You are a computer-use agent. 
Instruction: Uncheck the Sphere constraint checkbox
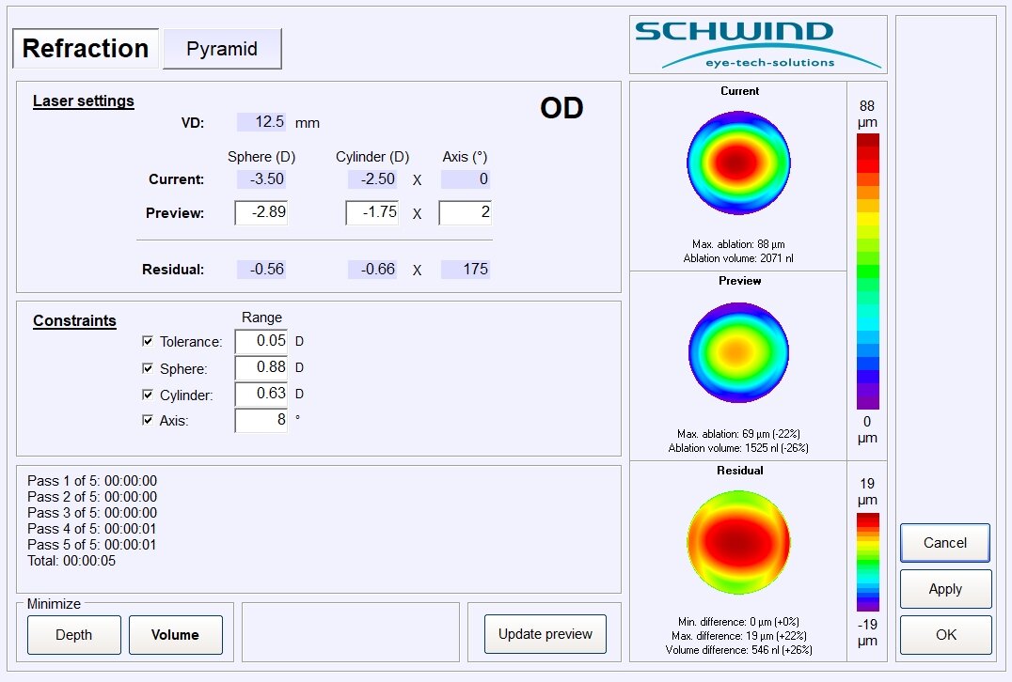click(x=147, y=368)
